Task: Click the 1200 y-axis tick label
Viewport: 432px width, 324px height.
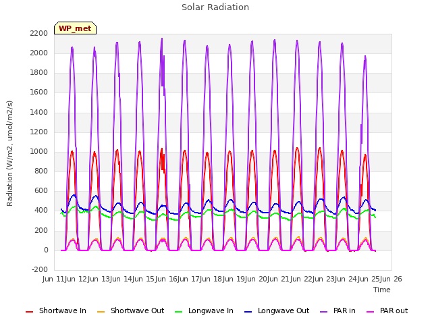Action: (39, 132)
